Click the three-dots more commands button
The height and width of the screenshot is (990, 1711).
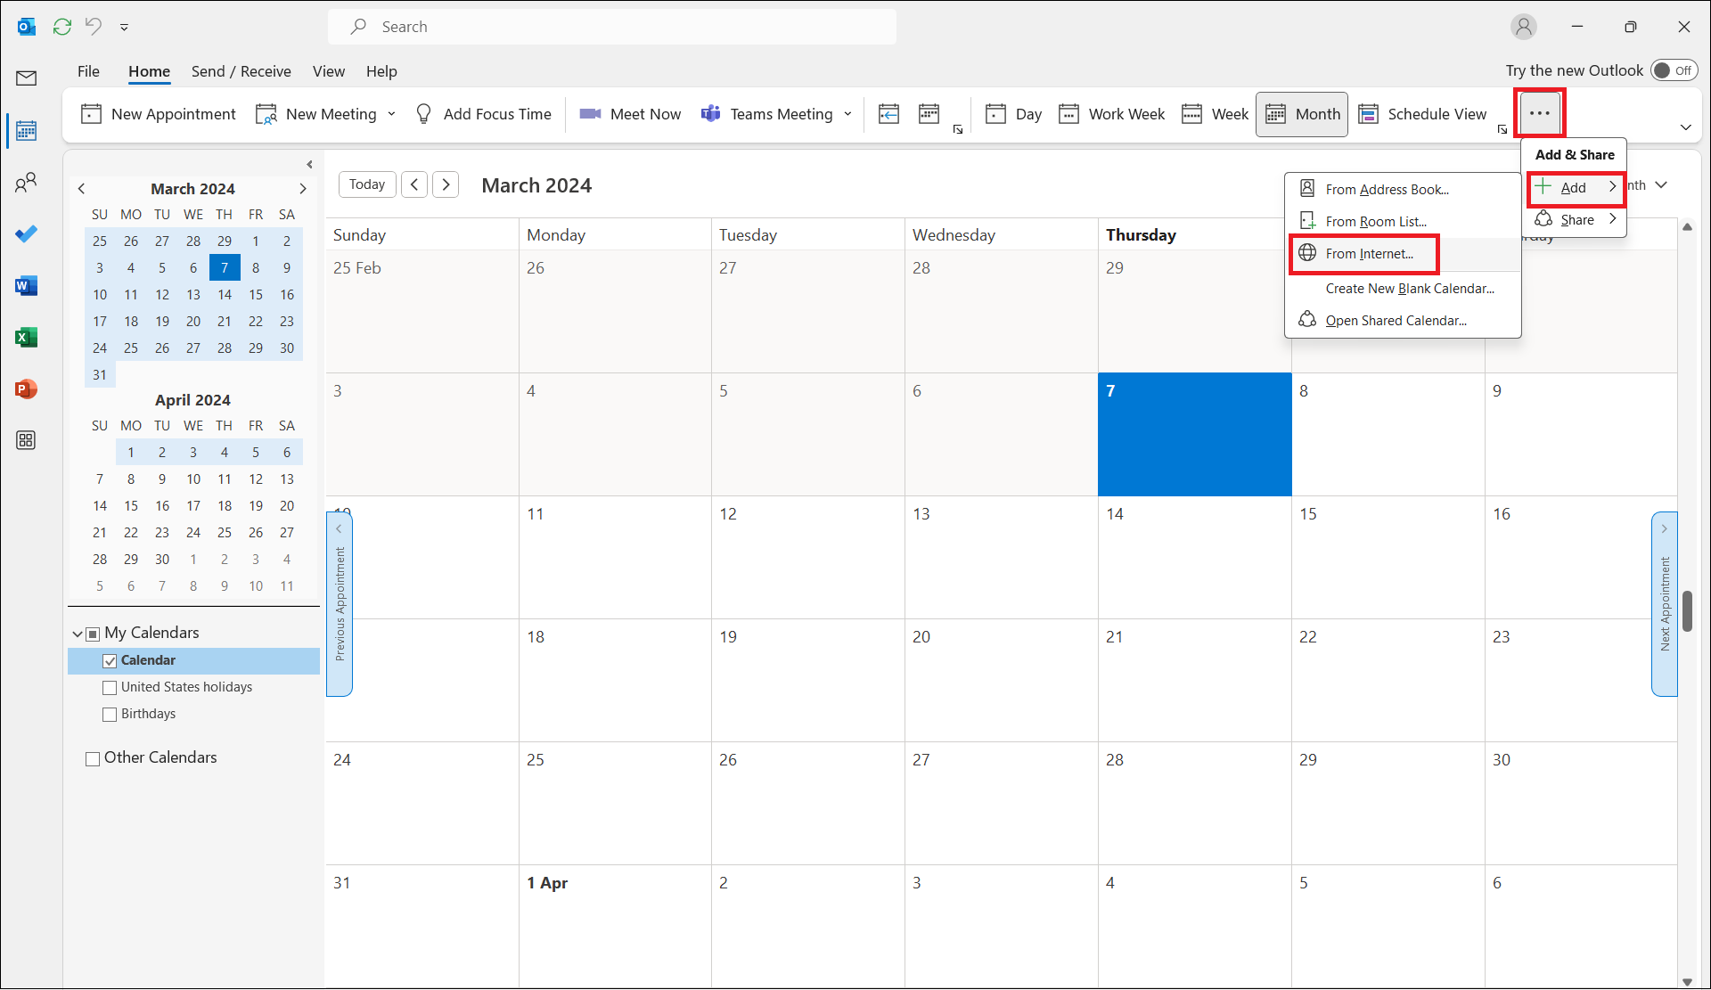1539,113
